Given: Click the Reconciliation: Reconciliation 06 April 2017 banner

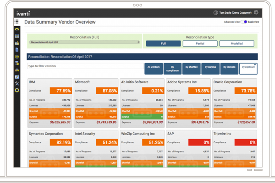Looking at the screenshot, I should [142, 57].
